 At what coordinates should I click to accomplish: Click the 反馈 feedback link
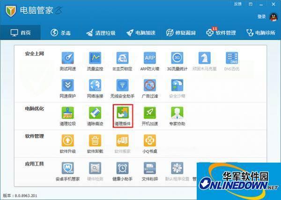point(238,4)
